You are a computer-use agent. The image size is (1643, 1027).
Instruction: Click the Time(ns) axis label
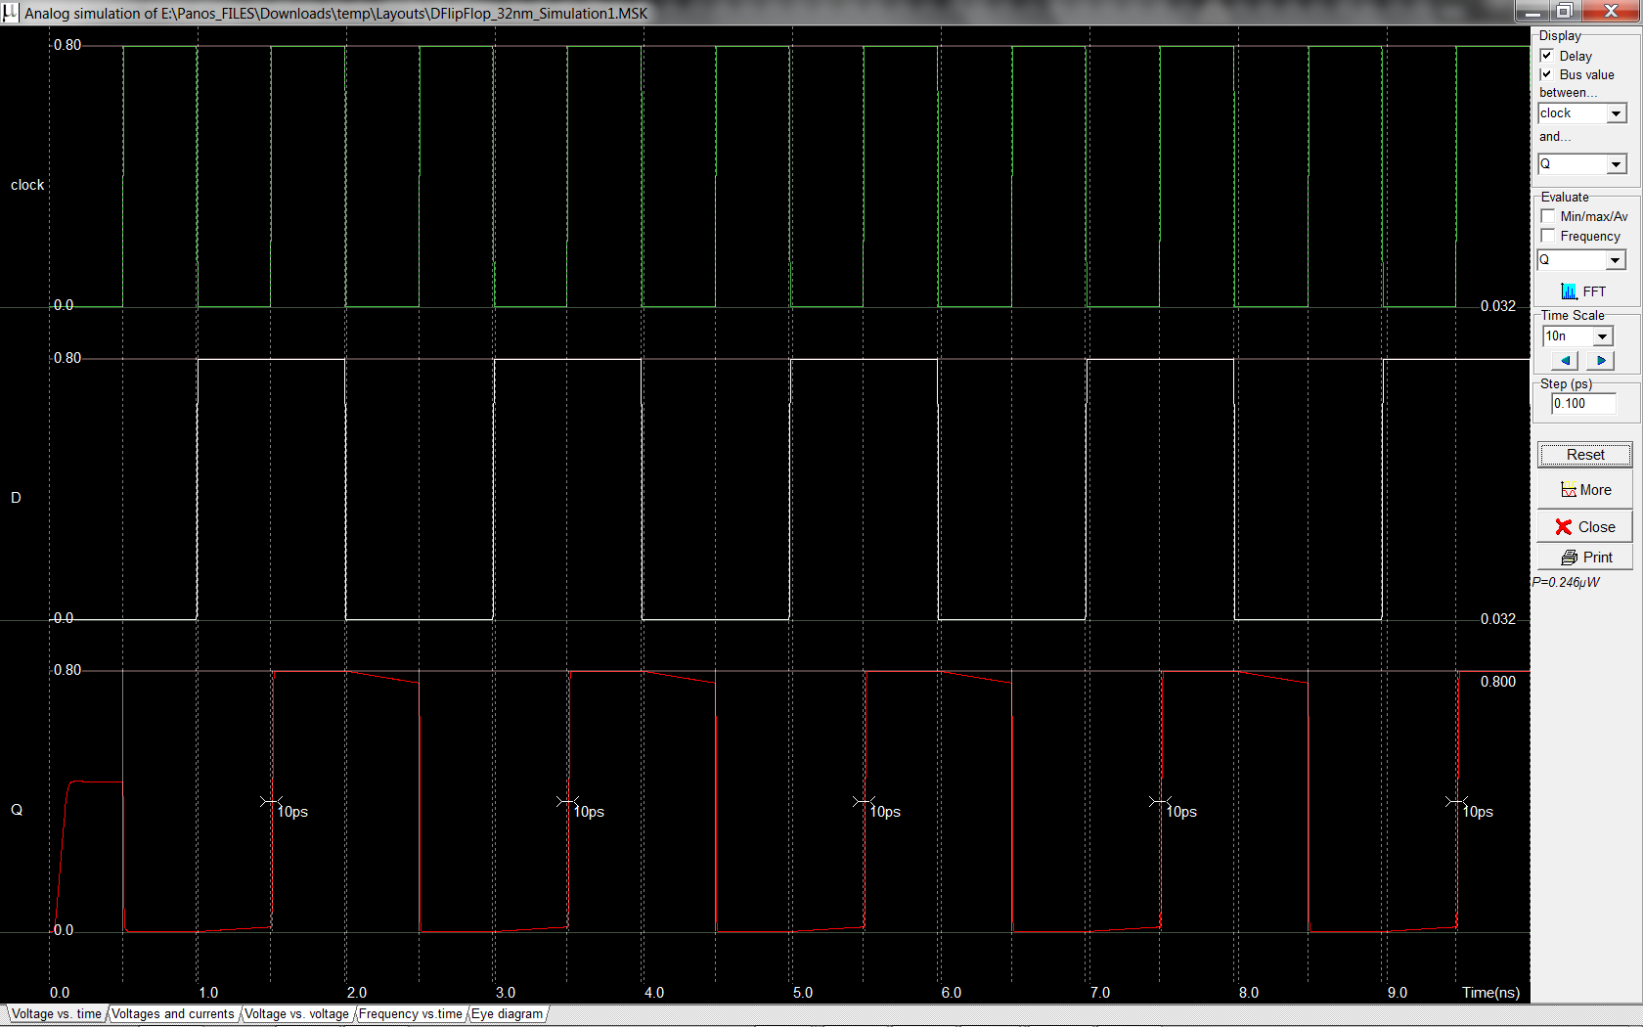click(x=1491, y=993)
